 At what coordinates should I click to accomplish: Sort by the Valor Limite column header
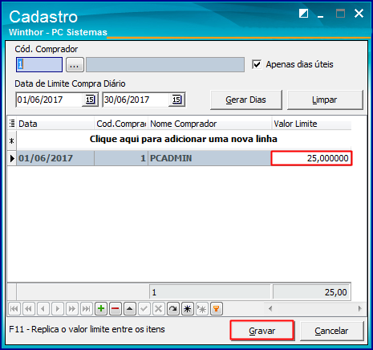point(311,124)
